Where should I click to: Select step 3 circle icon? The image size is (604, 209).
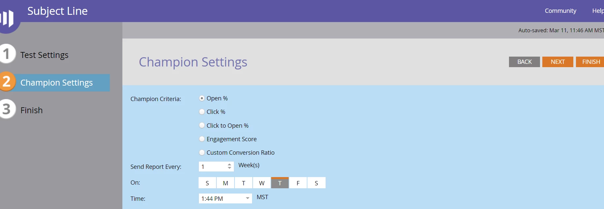(6, 109)
